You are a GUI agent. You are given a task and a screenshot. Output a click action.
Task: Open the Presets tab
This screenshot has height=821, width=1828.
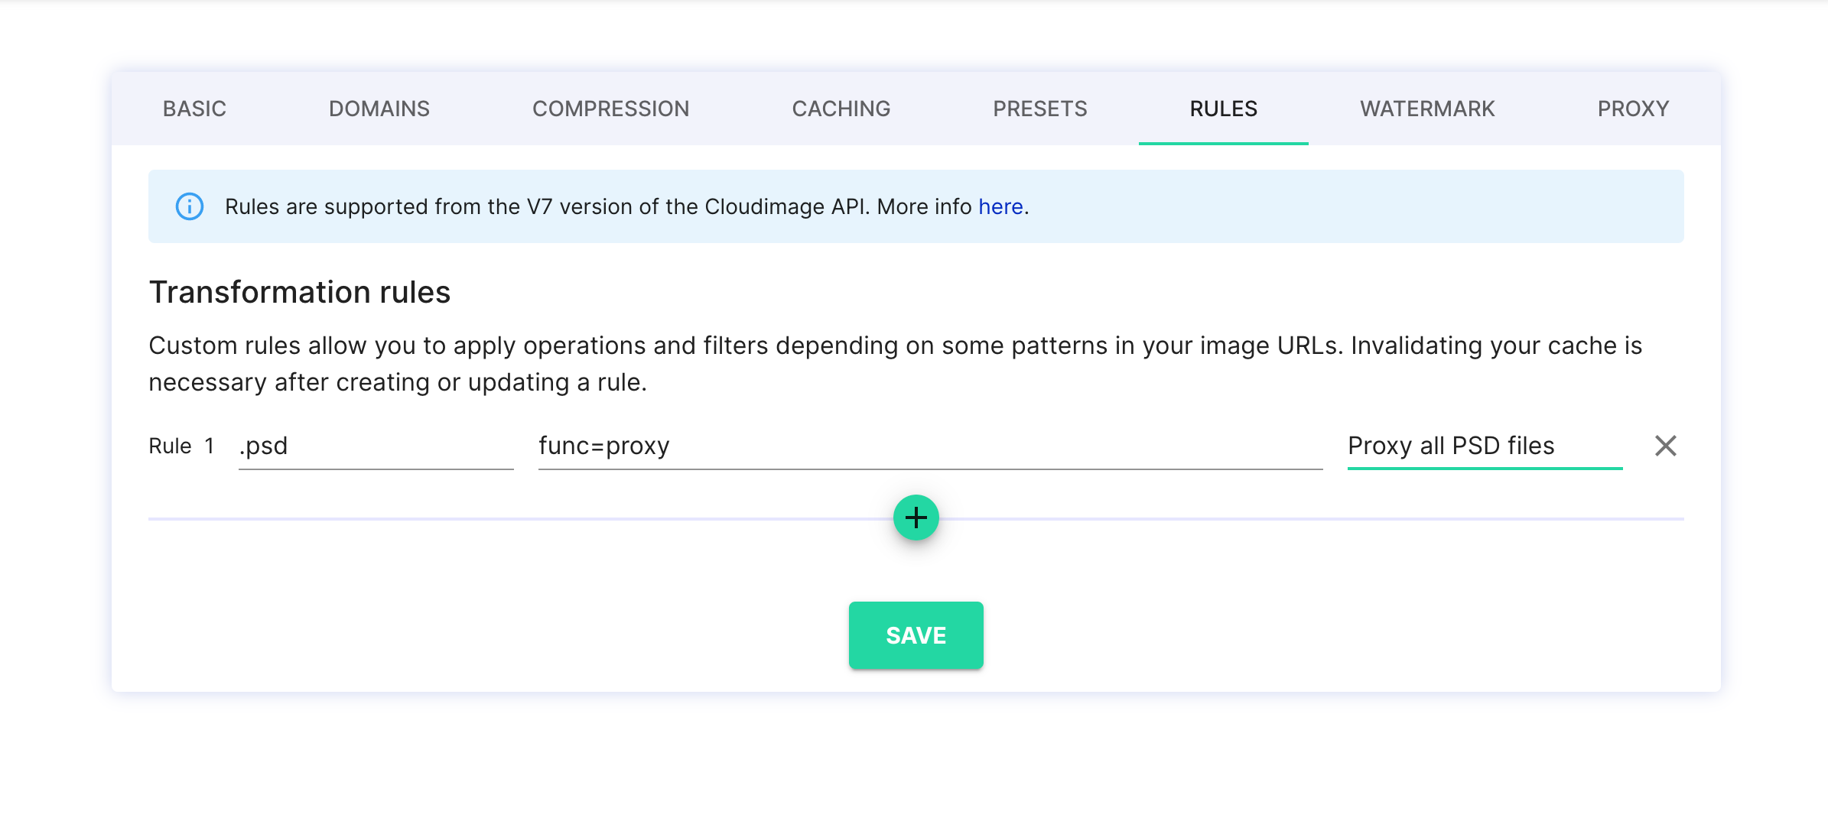(x=1039, y=109)
